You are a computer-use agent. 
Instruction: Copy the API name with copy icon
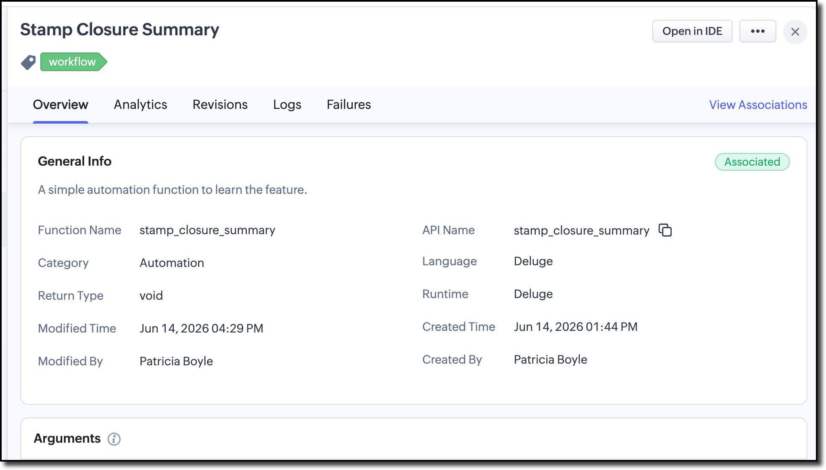(665, 230)
